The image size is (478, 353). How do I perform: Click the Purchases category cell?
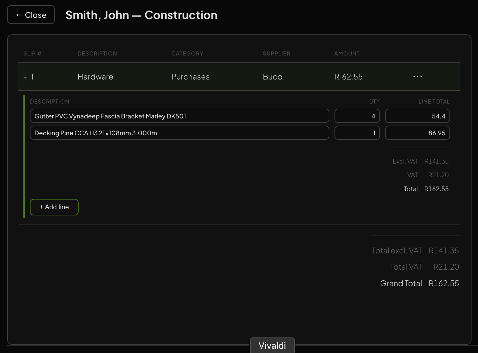[x=190, y=77]
